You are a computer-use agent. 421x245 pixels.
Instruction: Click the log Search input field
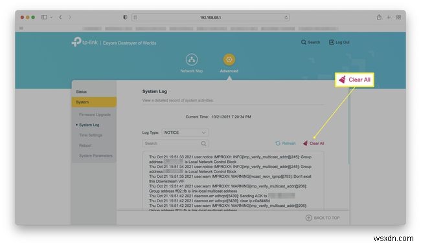pyautogui.click(x=176, y=144)
